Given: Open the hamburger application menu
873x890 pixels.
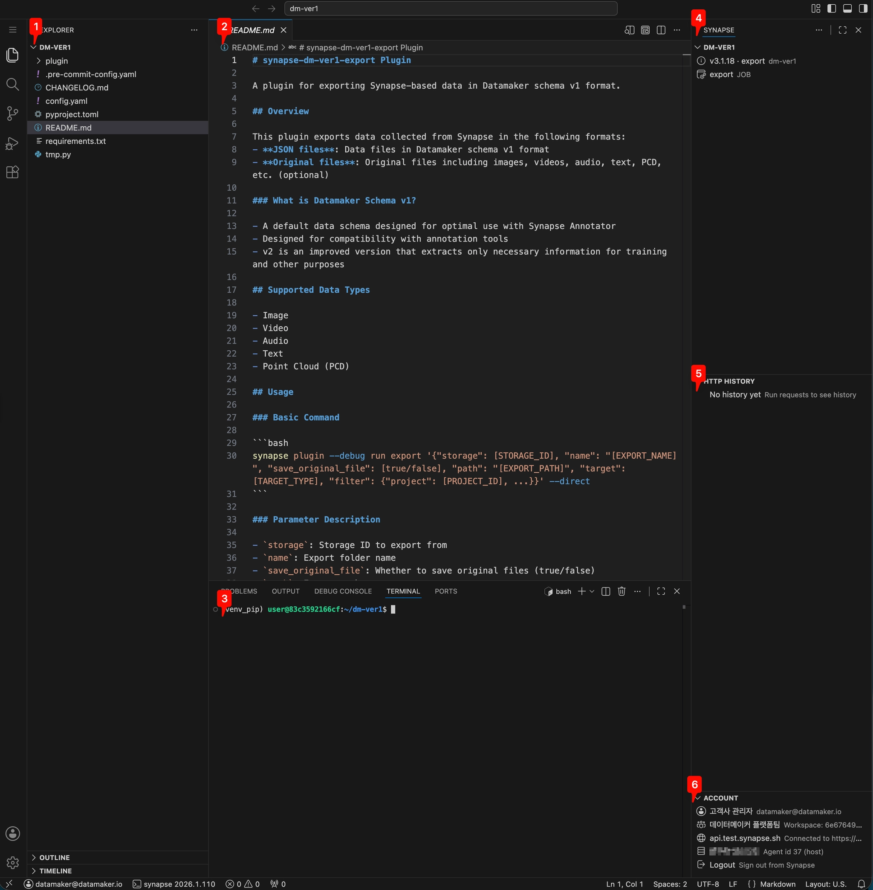Looking at the screenshot, I should coord(13,30).
